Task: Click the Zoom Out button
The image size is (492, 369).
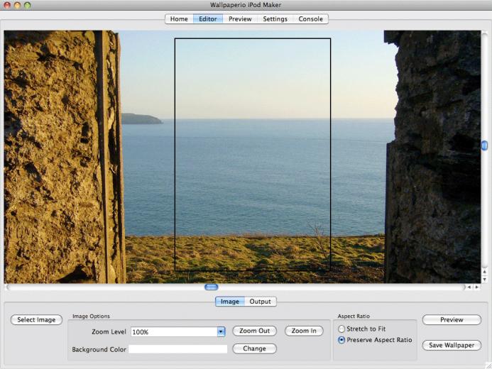Action: [254, 331]
